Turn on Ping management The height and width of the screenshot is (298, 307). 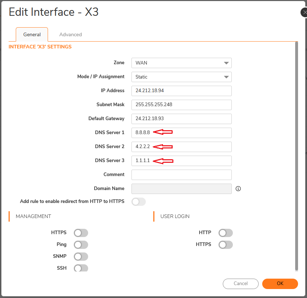point(81,245)
